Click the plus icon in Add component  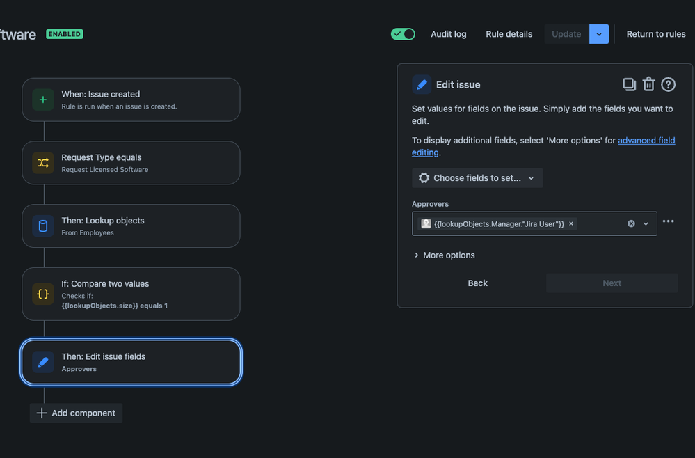42,413
